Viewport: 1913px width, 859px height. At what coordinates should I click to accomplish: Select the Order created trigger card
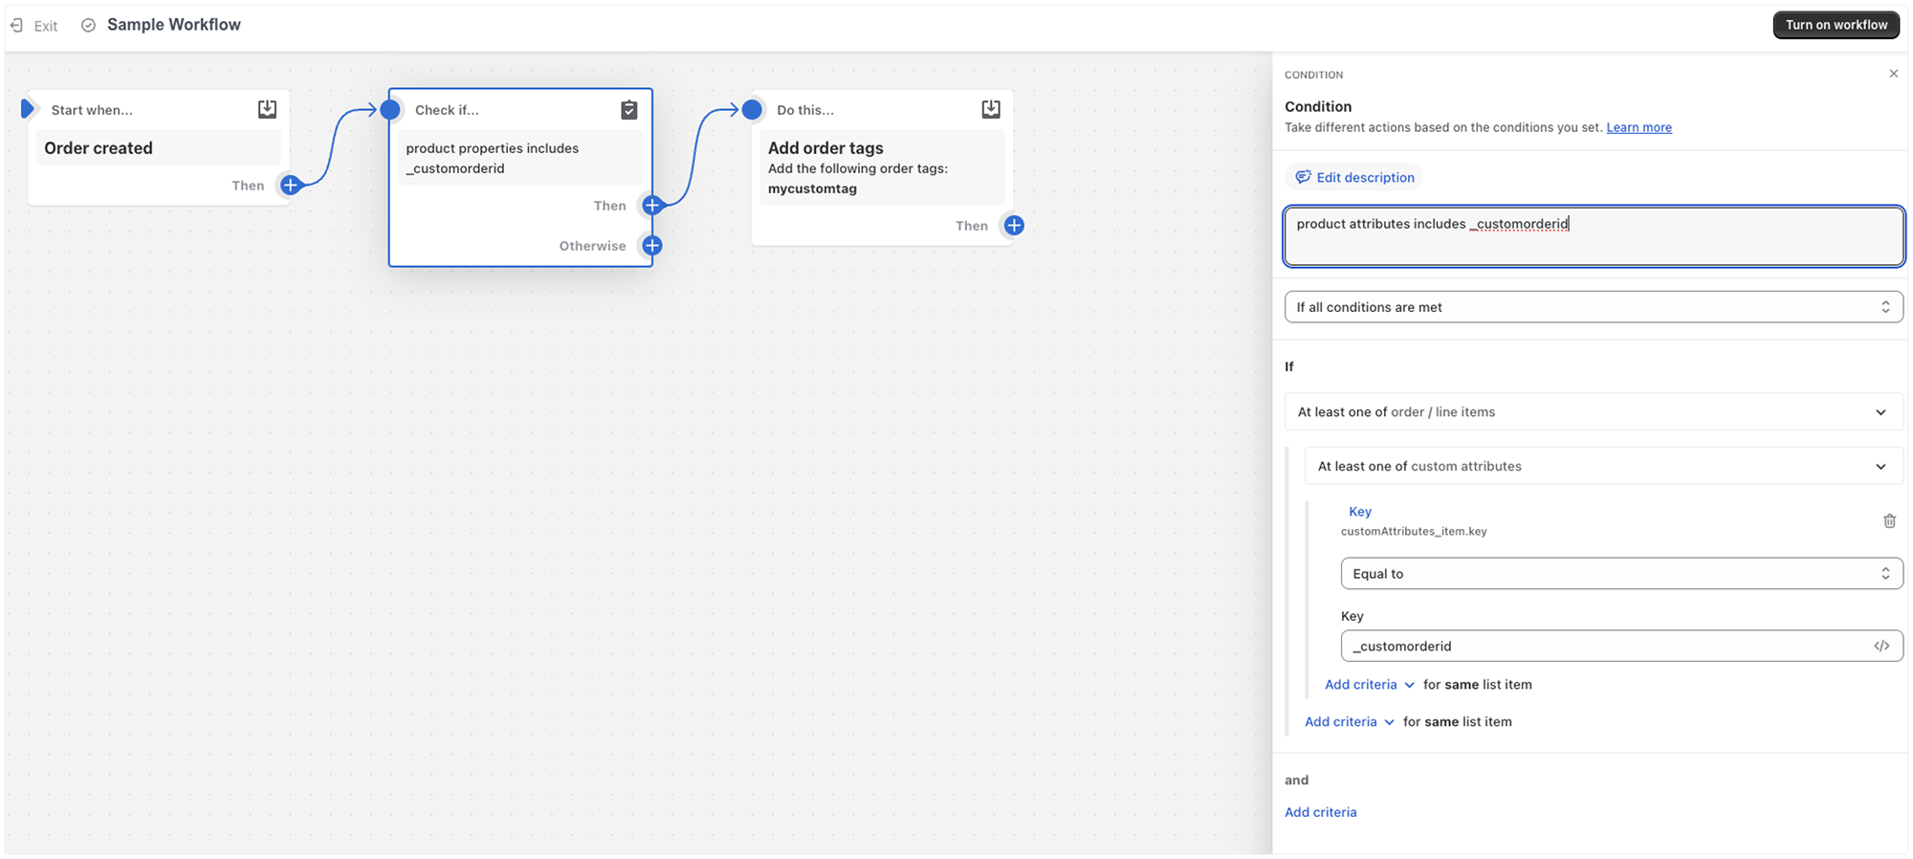click(159, 148)
